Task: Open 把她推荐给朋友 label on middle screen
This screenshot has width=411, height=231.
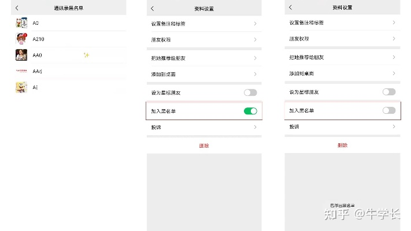Action: click(168, 58)
